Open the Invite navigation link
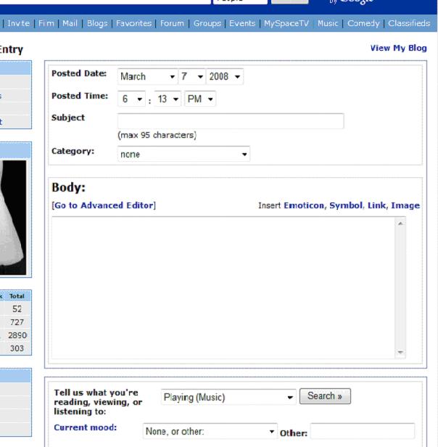 [x=18, y=23]
